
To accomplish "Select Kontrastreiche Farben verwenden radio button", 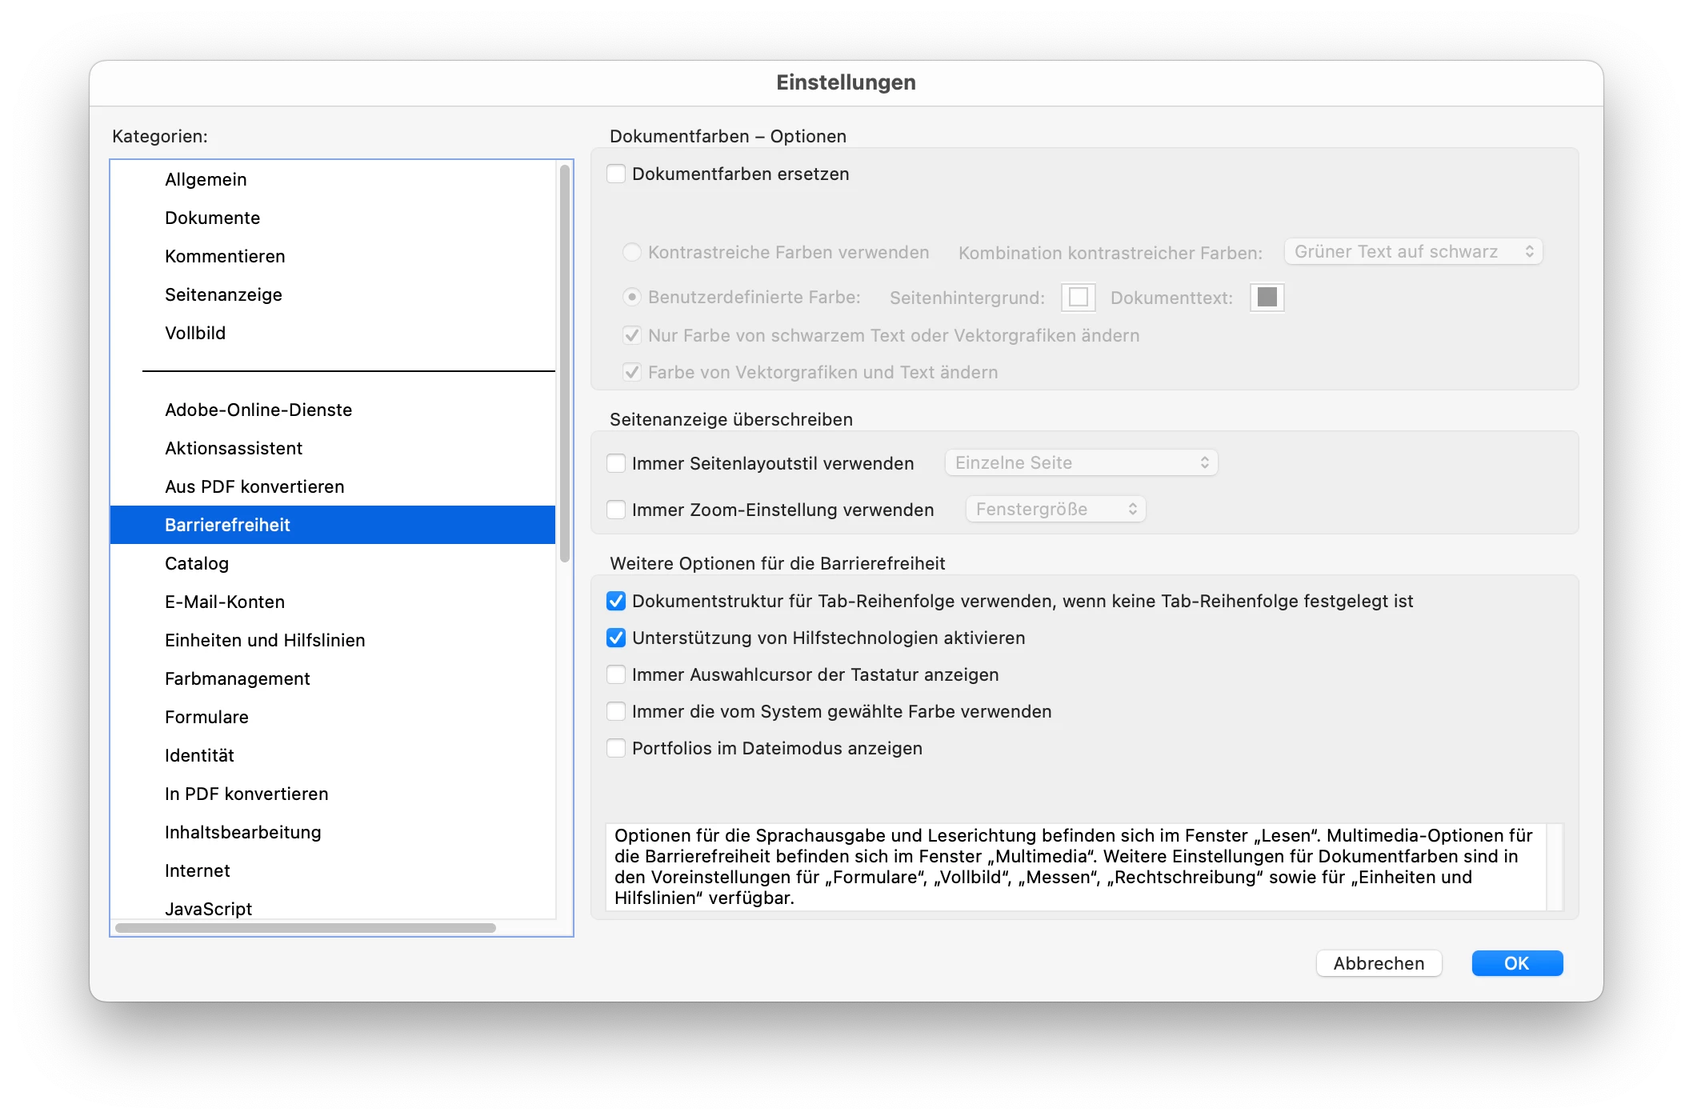I will [632, 253].
